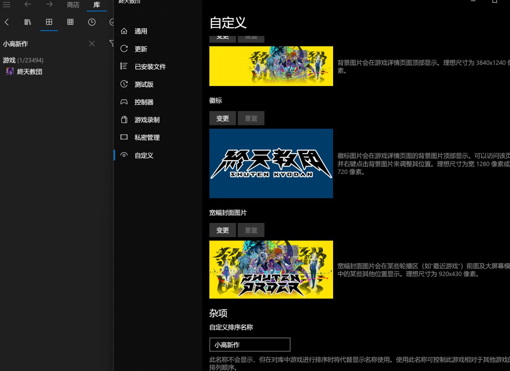Click the 游戏 (1/23494) category header
Screen dimensions: 510x371
pyautogui.click(x=23, y=61)
